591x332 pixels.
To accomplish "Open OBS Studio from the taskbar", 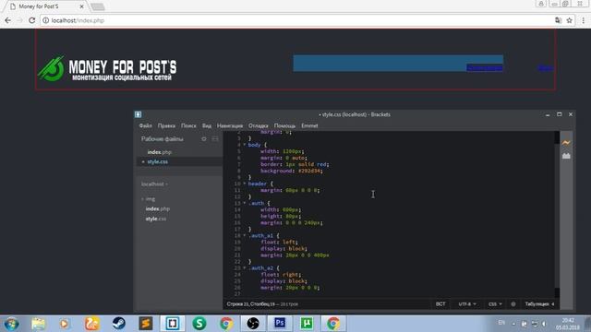I will point(253,324).
